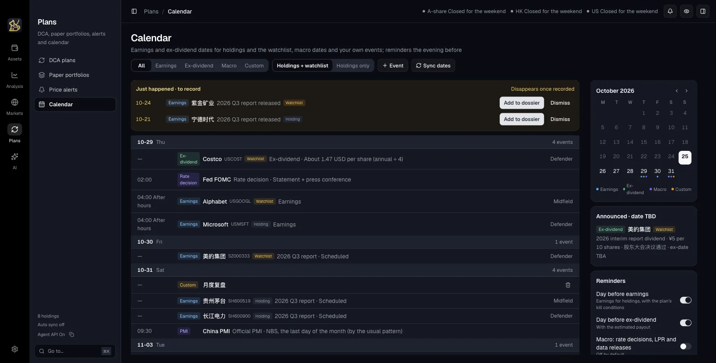
Task: Open the Assets section
Action: pyautogui.click(x=15, y=53)
